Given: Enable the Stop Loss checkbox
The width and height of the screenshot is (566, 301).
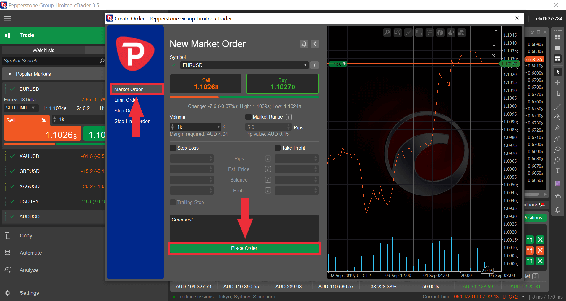Looking at the screenshot, I should coord(173,148).
